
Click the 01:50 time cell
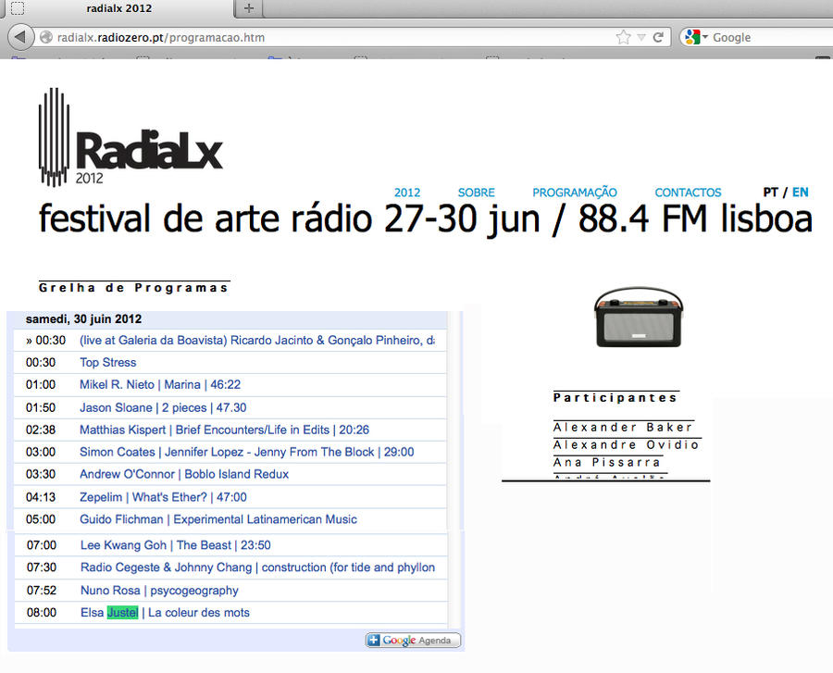coord(41,408)
